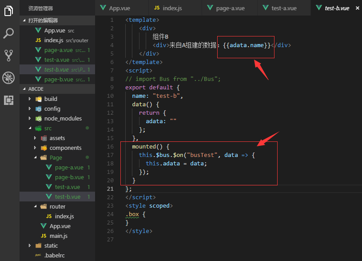Viewport: 362px width, 261px height.
Task: Click the JS icon beside main.js
Action: tap(44, 236)
